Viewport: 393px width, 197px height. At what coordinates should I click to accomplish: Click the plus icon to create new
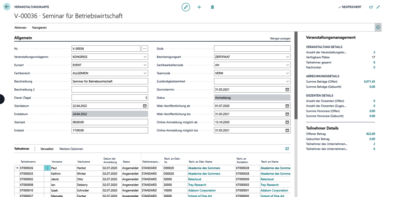(x=199, y=7)
